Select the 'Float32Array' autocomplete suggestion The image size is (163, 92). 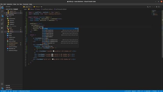pyautogui.click(x=60, y=46)
